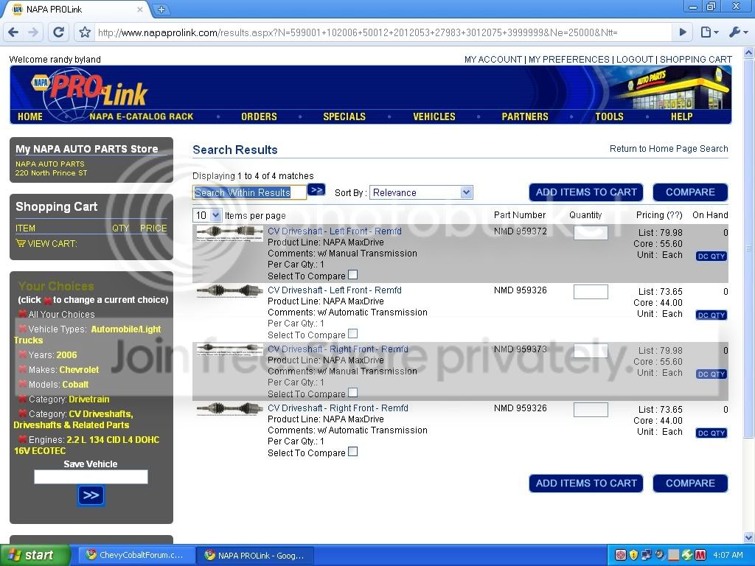Remove CV Driveshafts category red X

pos(22,413)
